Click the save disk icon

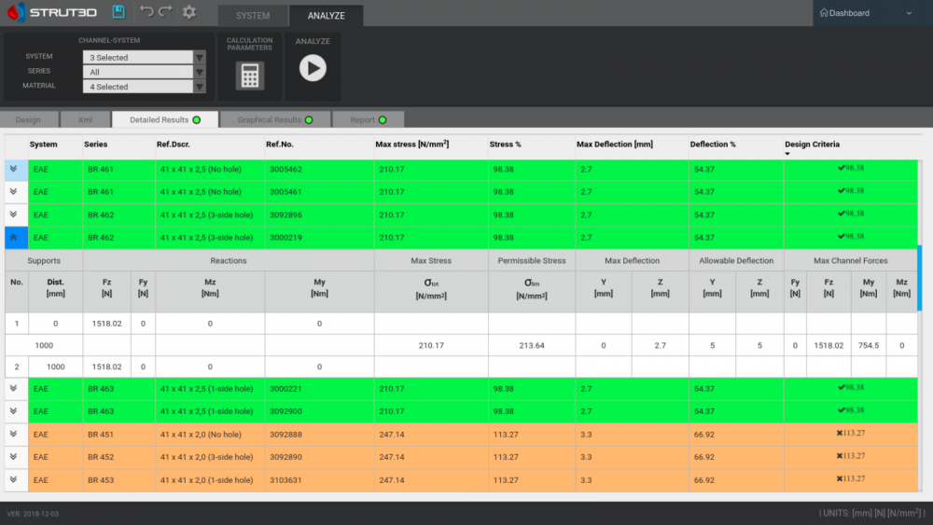(x=118, y=12)
